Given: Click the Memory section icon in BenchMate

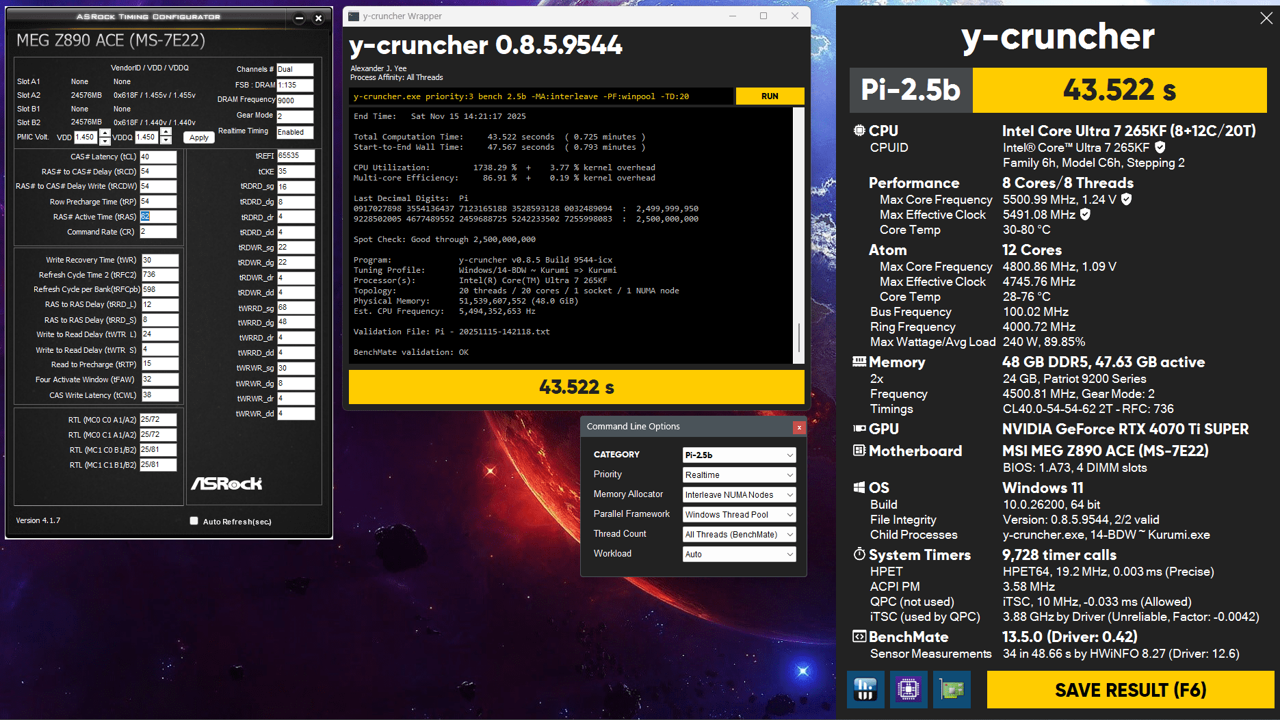Looking at the screenshot, I should pos(859,361).
